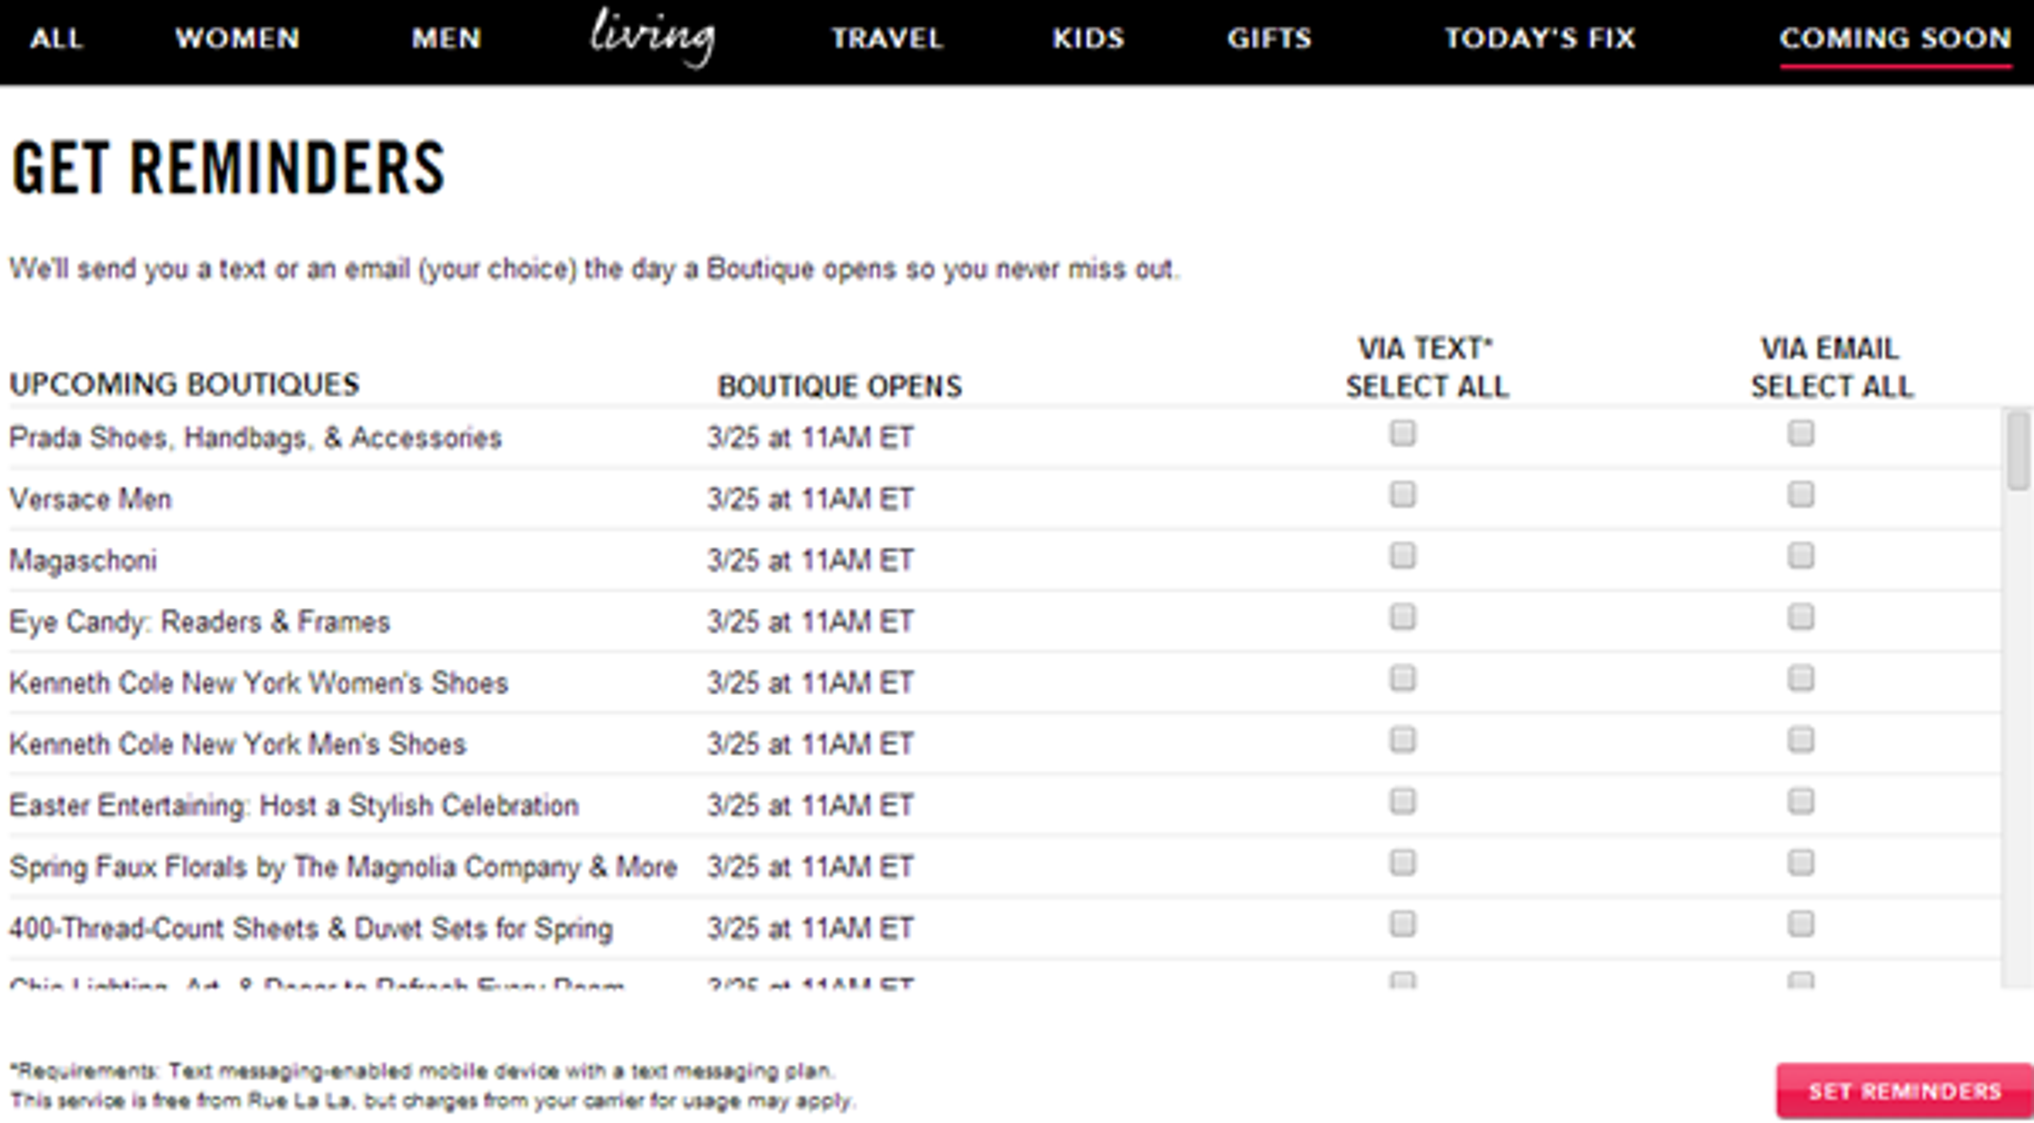Open the WOMEN section

pos(237,38)
